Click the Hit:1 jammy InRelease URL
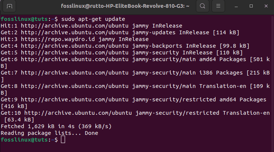Screen dimensions: 274x152 75,26
